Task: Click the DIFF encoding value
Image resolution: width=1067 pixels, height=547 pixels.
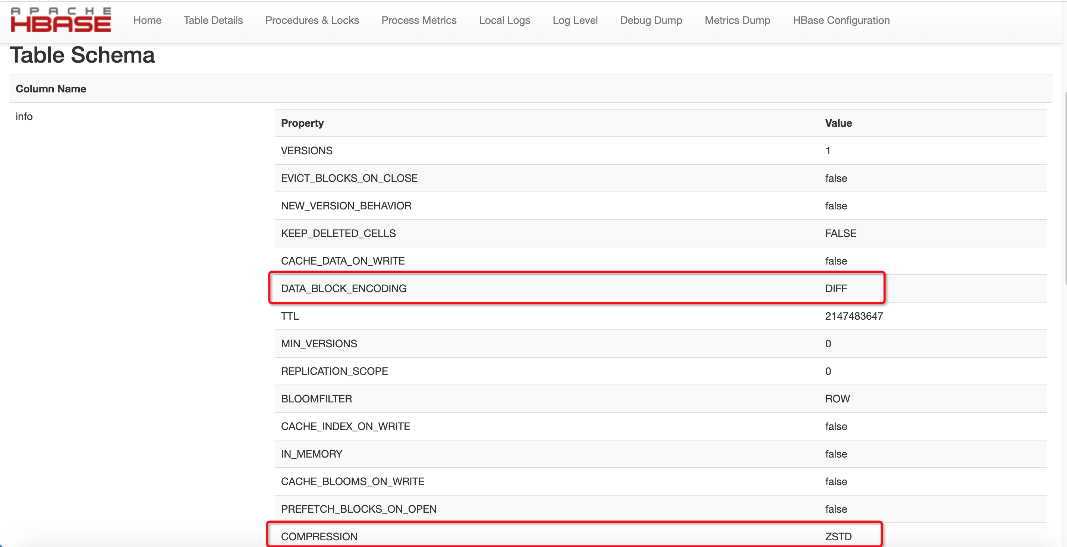Action: 836,288
